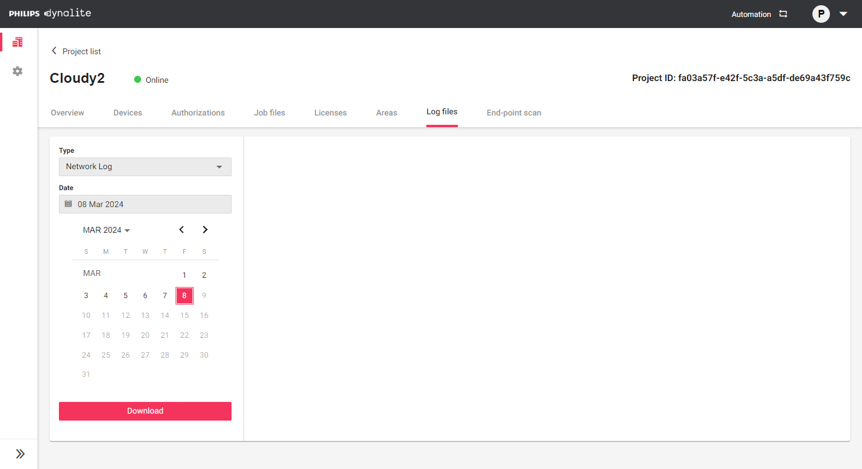Viewport: 862px width, 469px height.
Task: Click the calendar icon in Date field
Action: 68,204
